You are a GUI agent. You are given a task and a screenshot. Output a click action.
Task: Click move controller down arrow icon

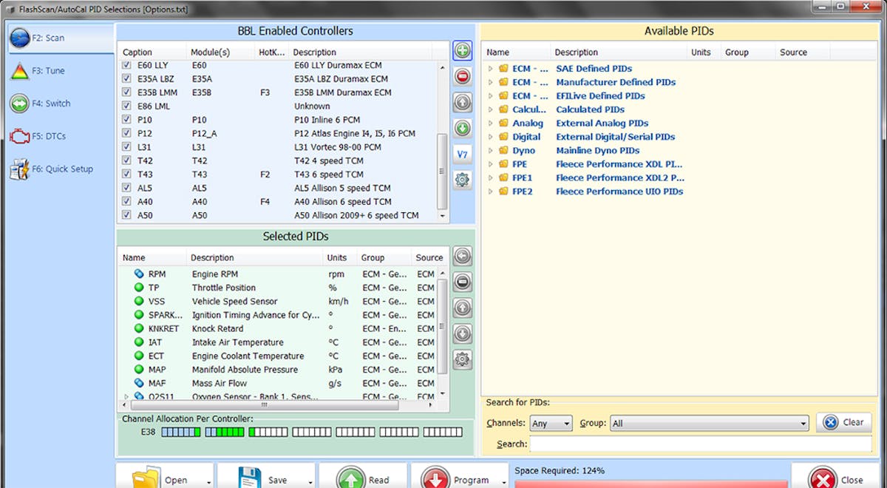pos(463,128)
